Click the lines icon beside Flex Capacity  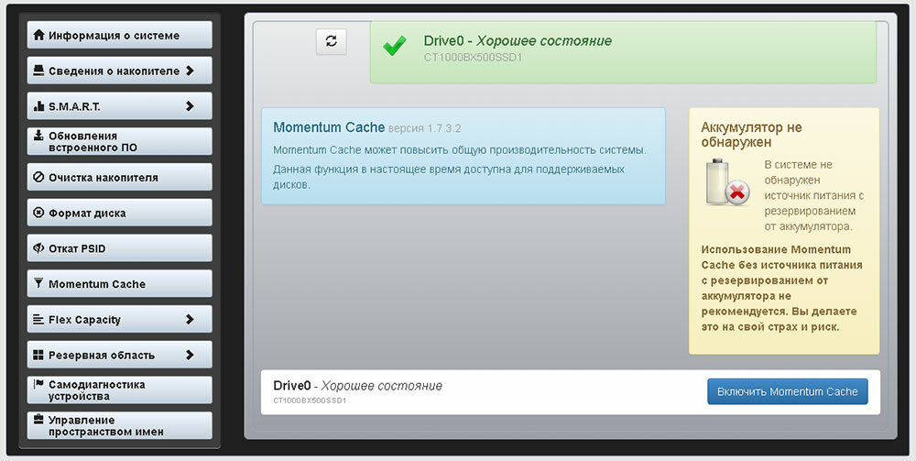pos(38,320)
